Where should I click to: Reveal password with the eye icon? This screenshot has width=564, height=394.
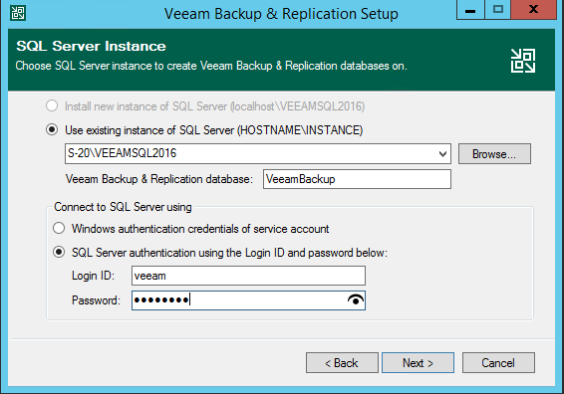(x=356, y=299)
